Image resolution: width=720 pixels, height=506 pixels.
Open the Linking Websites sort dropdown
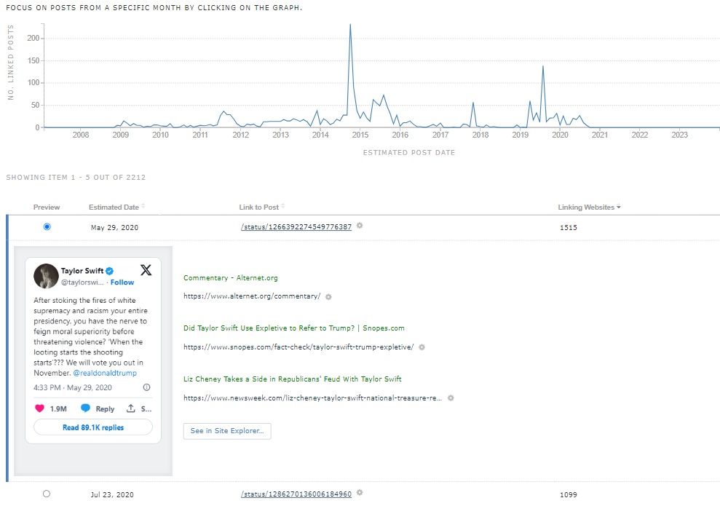pyautogui.click(x=618, y=207)
